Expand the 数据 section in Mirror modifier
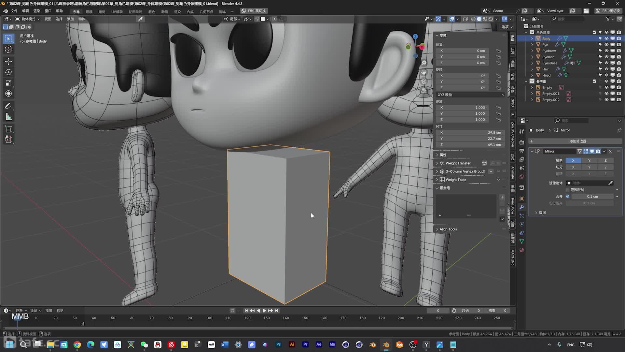 (x=540, y=213)
